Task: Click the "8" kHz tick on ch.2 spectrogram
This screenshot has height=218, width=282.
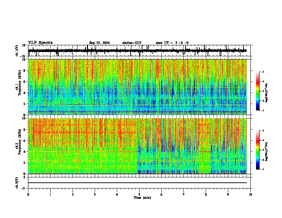Action: pyautogui.click(x=25, y=130)
